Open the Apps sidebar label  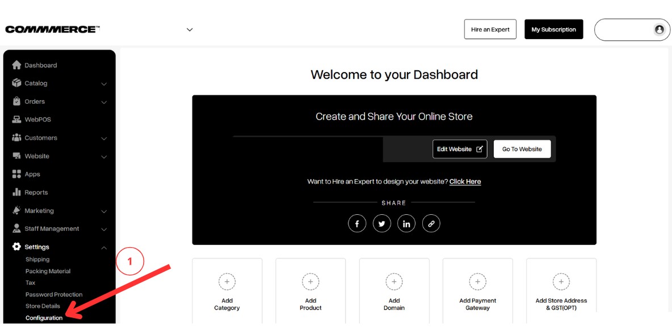[x=32, y=174]
